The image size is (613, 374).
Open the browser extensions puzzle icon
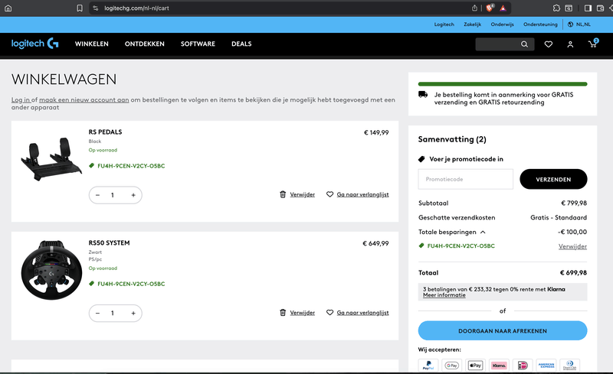click(x=556, y=8)
